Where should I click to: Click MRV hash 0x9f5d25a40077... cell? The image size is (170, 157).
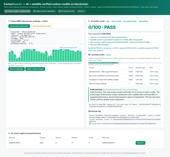(x=109, y=143)
